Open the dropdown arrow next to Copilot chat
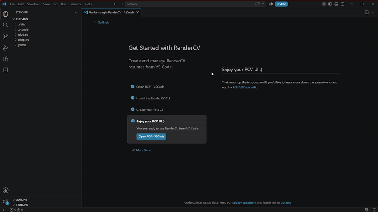378x212 pixels. pos(263,4)
